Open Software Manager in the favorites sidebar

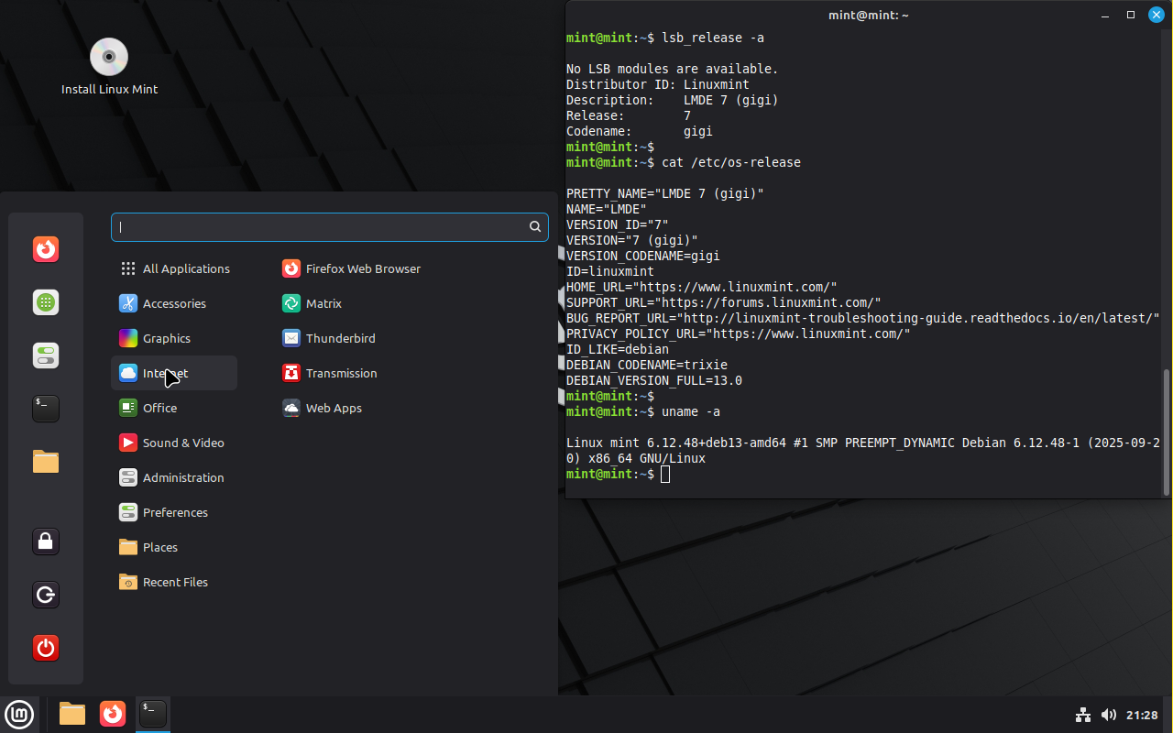[x=46, y=302]
